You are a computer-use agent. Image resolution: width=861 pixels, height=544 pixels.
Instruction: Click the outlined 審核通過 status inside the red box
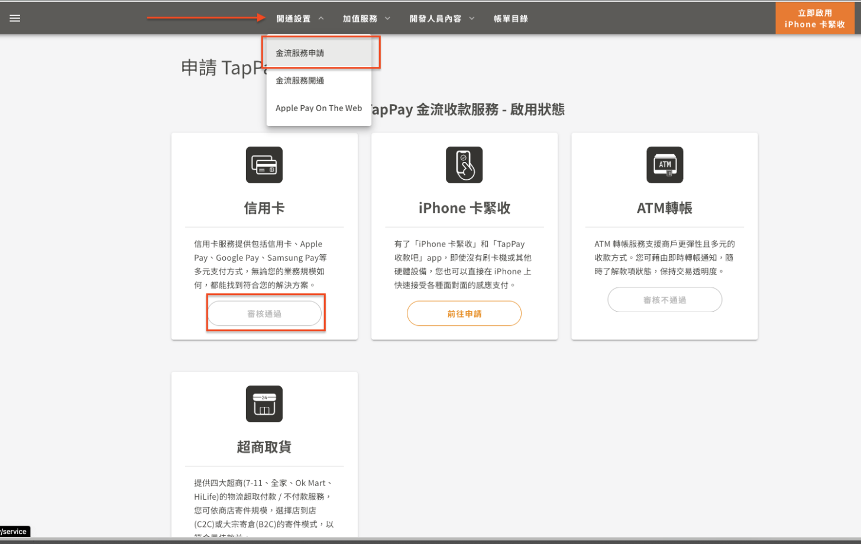(x=264, y=313)
